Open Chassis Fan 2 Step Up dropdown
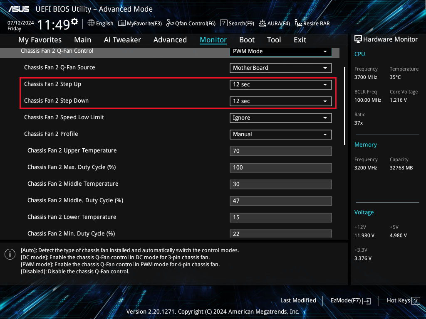The width and height of the screenshot is (426, 319). (281, 84)
